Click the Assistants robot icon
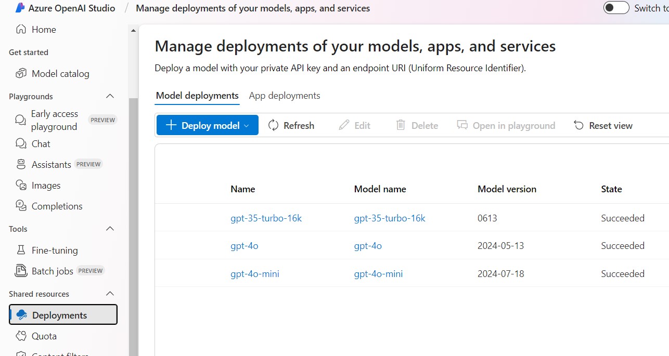 (x=21, y=164)
